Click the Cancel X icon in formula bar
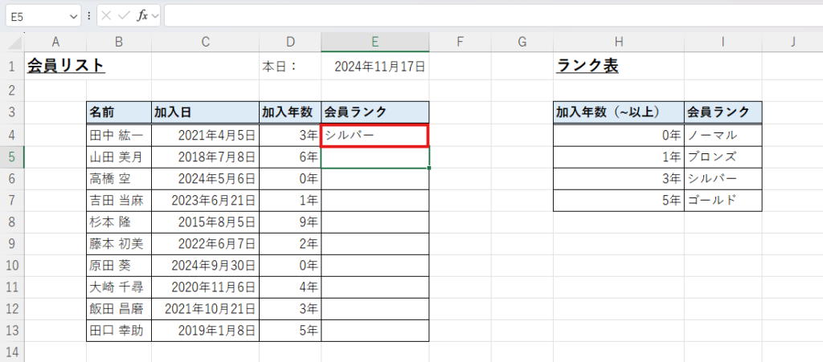The width and height of the screenshot is (823, 362). (x=107, y=15)
